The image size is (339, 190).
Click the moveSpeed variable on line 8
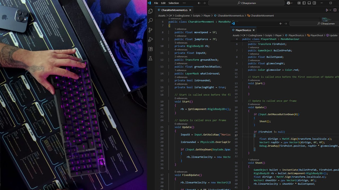[201, 32]
